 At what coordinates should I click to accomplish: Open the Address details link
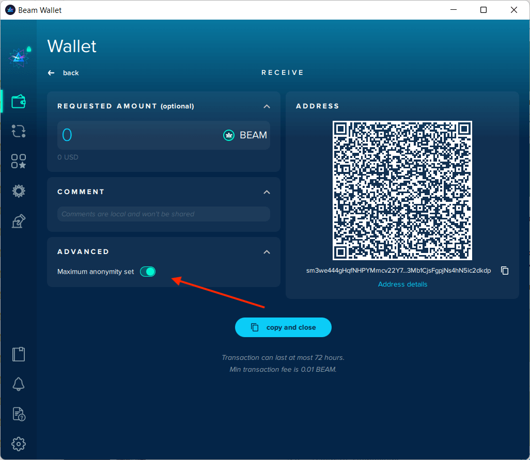[x=402, y=284]
